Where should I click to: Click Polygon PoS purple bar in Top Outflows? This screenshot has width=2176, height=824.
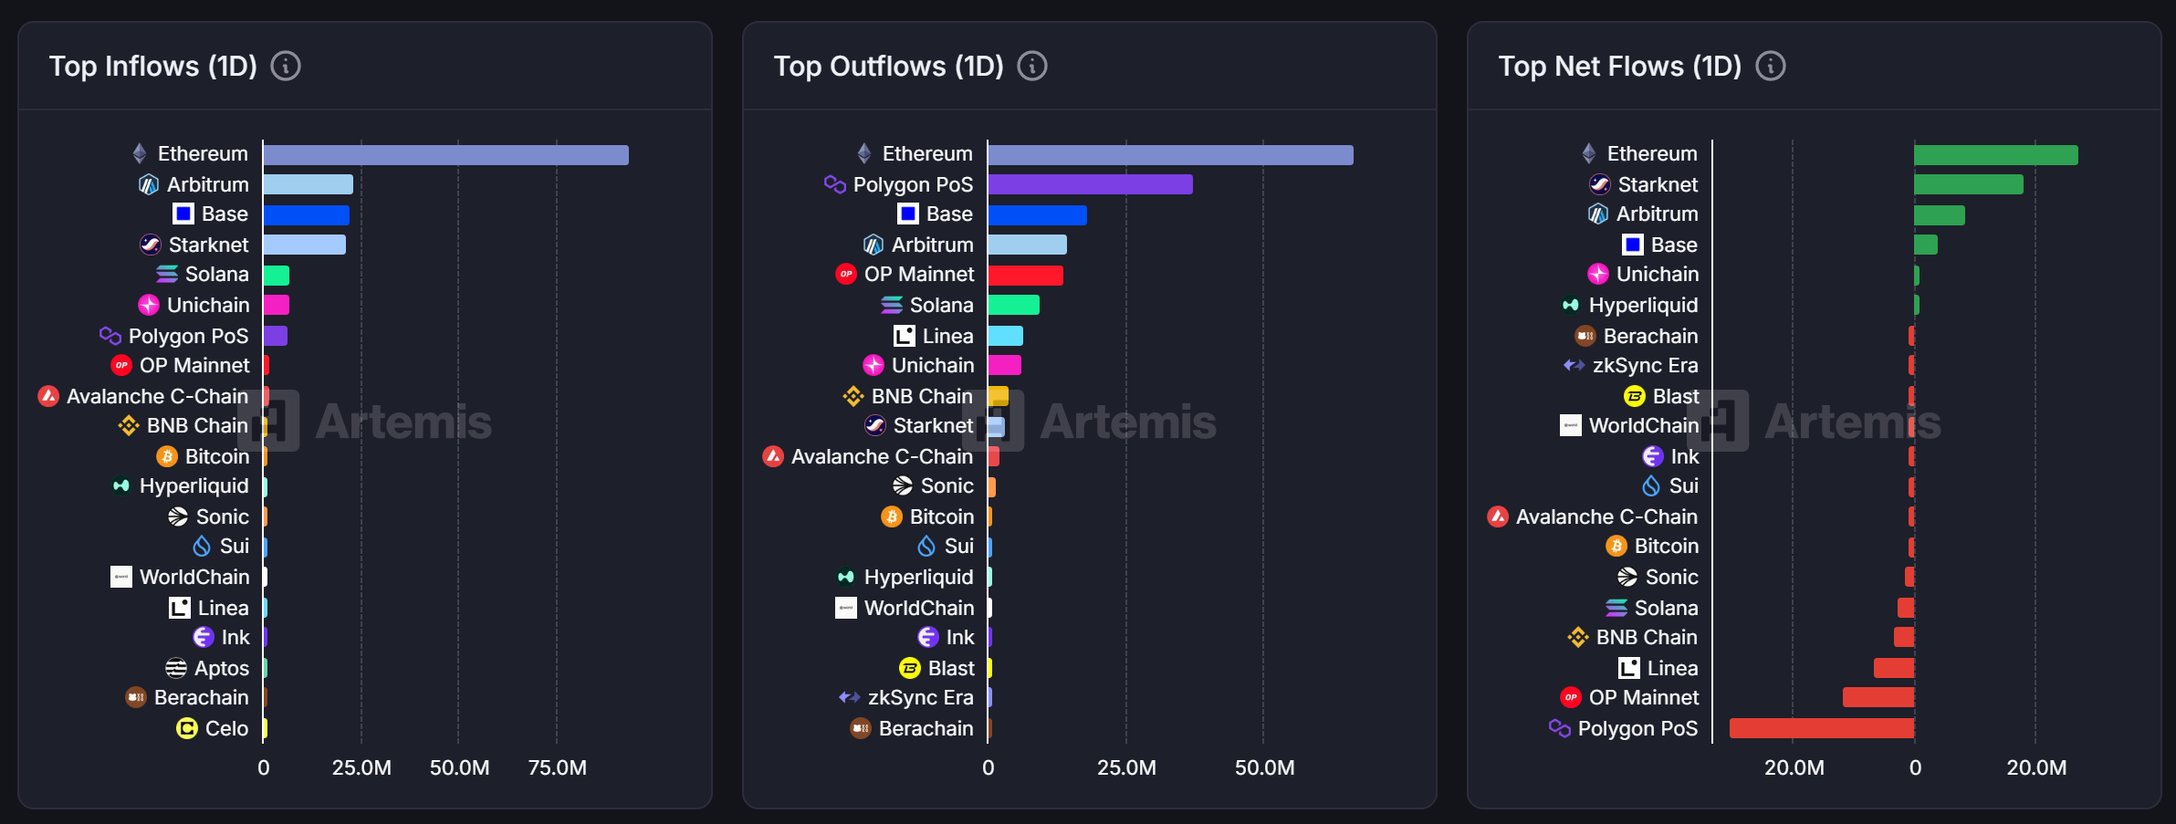click(x=1091, y=184)
